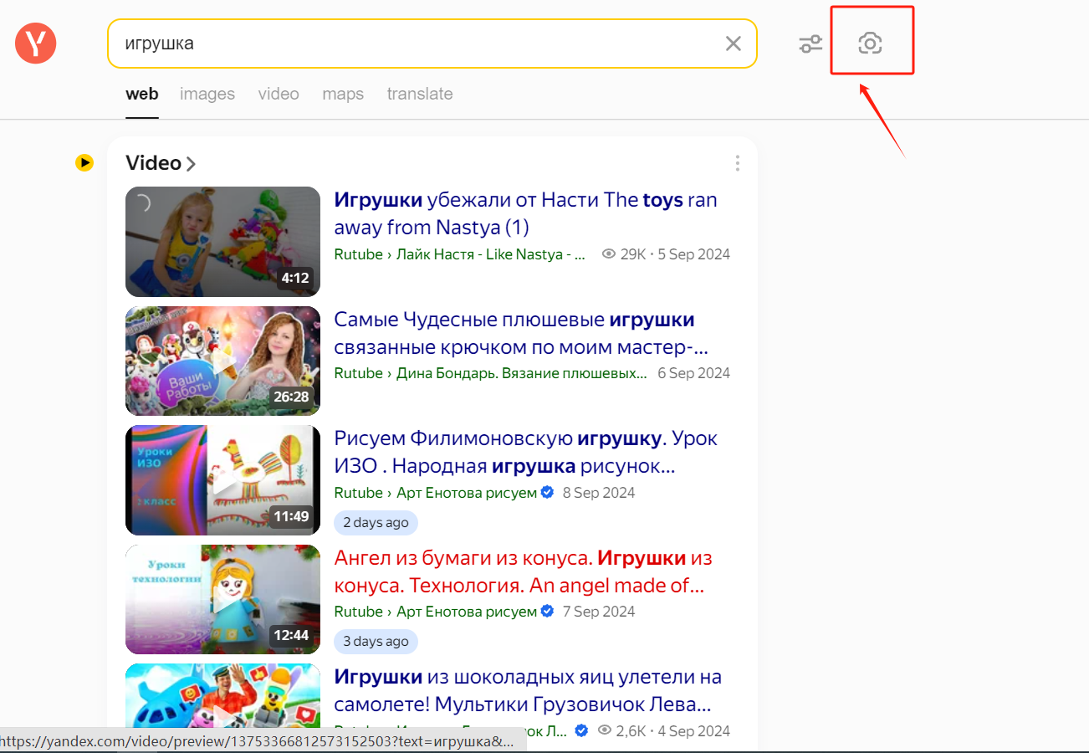This screenshot has width=1089, height=753.
Task: Start image search with the camera icon
Action: coord(871,44)
